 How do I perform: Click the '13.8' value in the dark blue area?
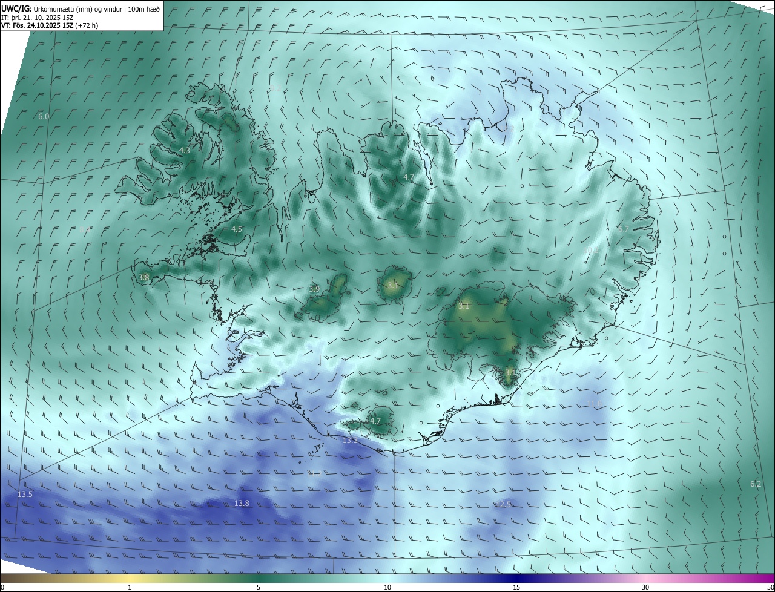tap(242, 503)
